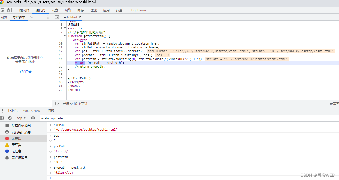Click the getRootPath() call on line 19

click(79, 78)
